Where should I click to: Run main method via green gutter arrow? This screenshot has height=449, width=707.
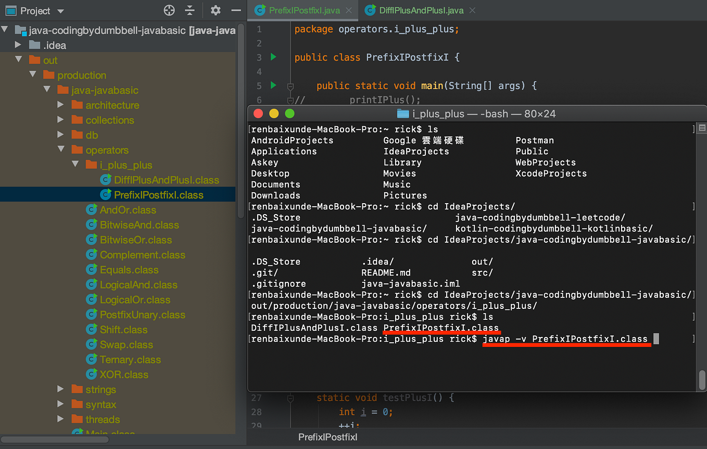(x=273, y=85)
